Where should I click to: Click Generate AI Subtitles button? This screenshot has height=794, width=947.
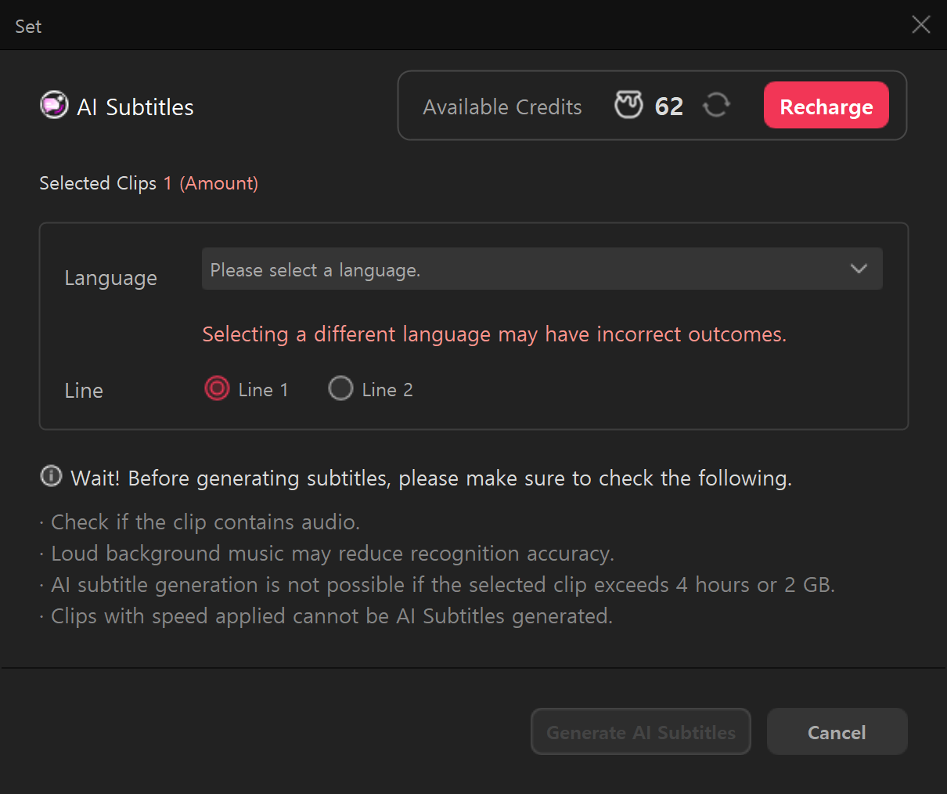640,732
